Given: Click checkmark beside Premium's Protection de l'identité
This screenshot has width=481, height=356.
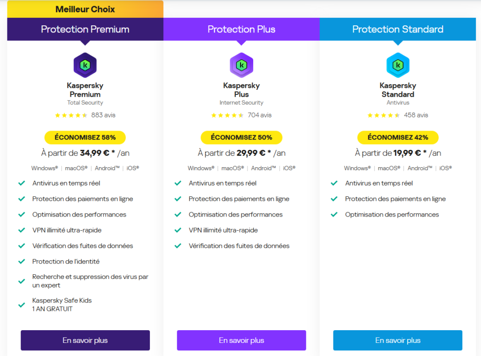Looking at the screenshot, I should (22, 262).
